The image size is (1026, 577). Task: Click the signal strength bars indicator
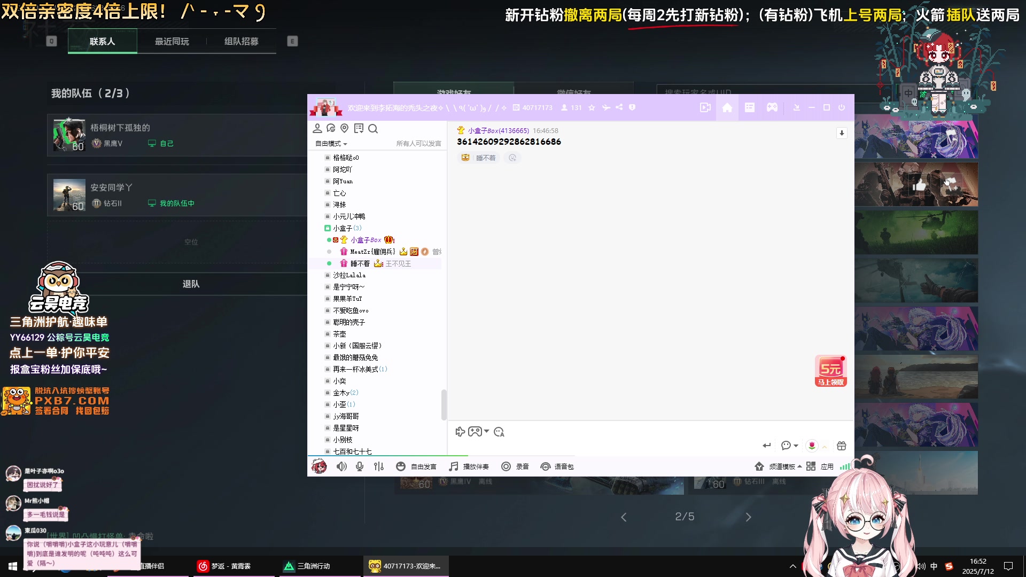click(844, 466)
